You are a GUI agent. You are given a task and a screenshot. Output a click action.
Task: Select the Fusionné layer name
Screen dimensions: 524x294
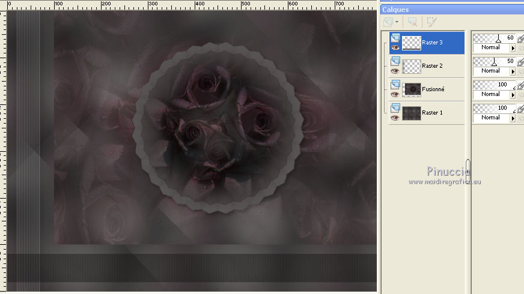pos(433,89)
